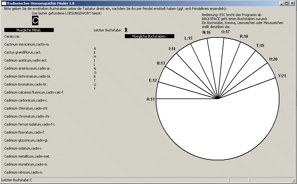Click the large letter C in the Loesungswort box
Screen dimensions: 297x184
pyautogui.click(x=35, y=20)
